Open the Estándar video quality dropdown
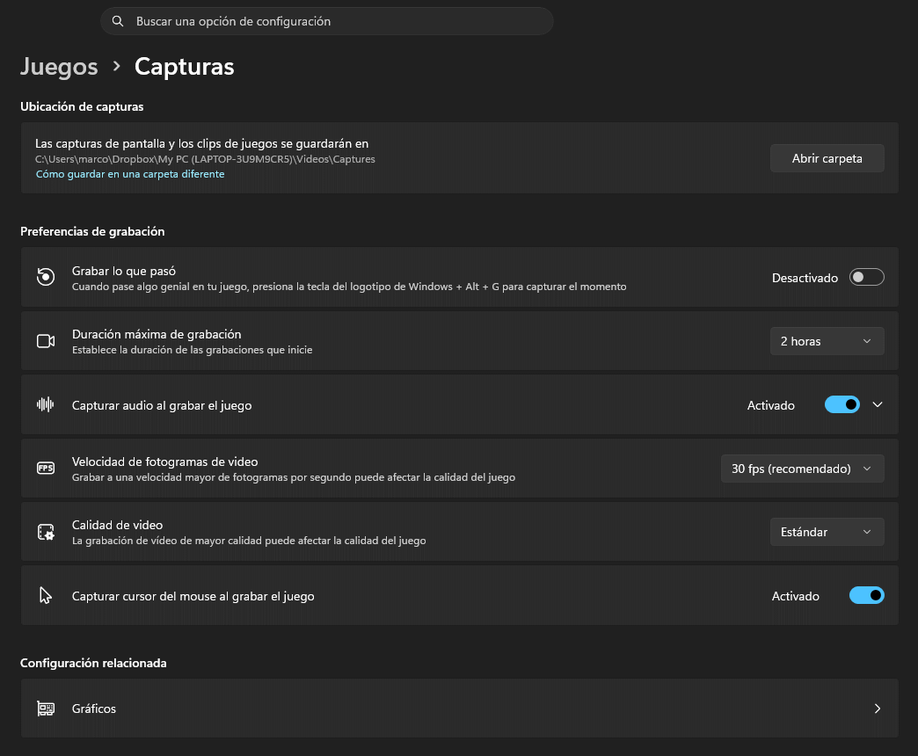This screenshot has width=918, height=756. [827, 532]
